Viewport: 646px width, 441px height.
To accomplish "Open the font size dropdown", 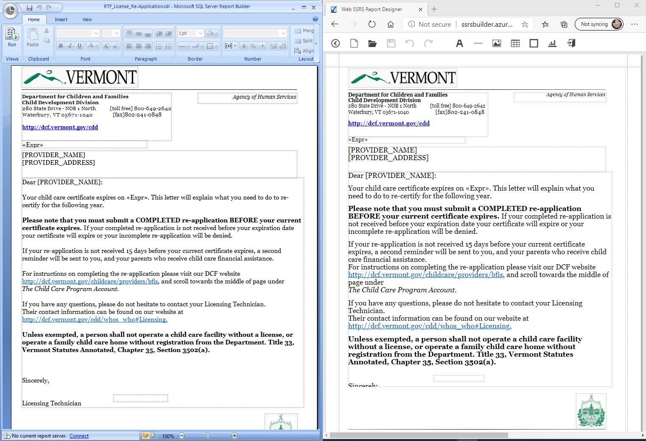I will [x=117, y=33].
